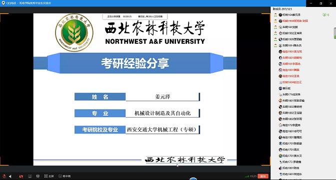Image resolution: width=336 pixels, height=180 pixels.
Task: Click the green user badge beside 车辆181
Action: tap(275, 27)
